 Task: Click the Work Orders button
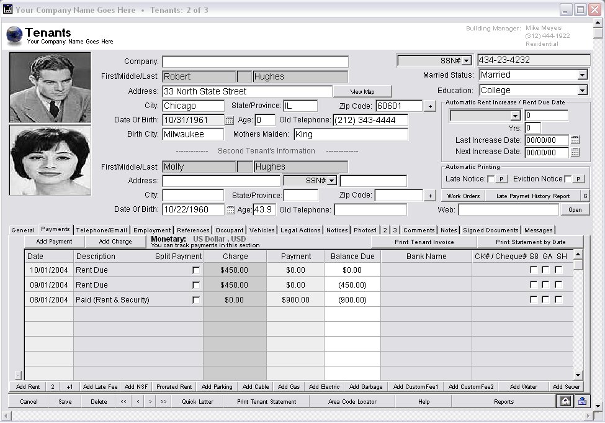click(464, 196)
